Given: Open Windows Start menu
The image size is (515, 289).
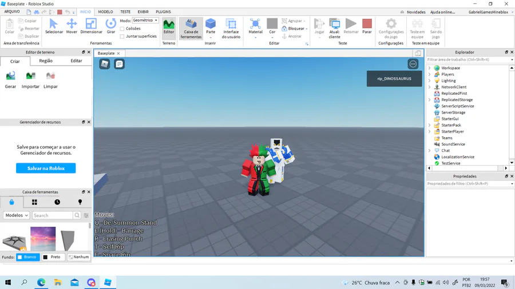Looking at the screenshot, I should tap(8, 282).
